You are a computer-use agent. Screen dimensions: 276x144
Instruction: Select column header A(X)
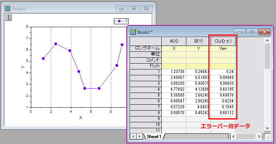coord(174,41)
